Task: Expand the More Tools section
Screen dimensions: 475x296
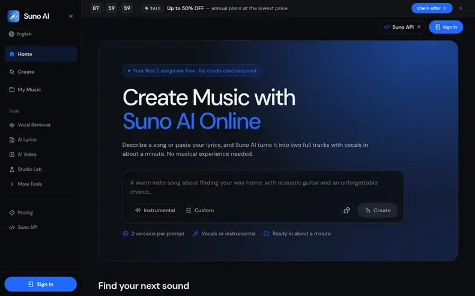Action: (41, 184)
